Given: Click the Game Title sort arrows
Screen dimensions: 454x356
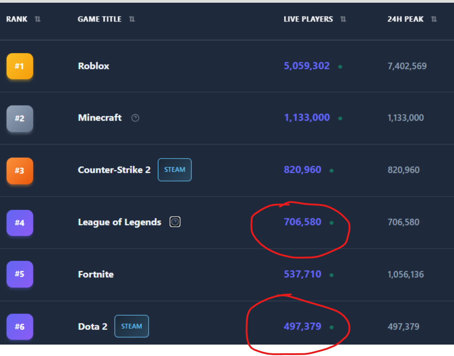Looking at the screenshot, I should point(132,19).
